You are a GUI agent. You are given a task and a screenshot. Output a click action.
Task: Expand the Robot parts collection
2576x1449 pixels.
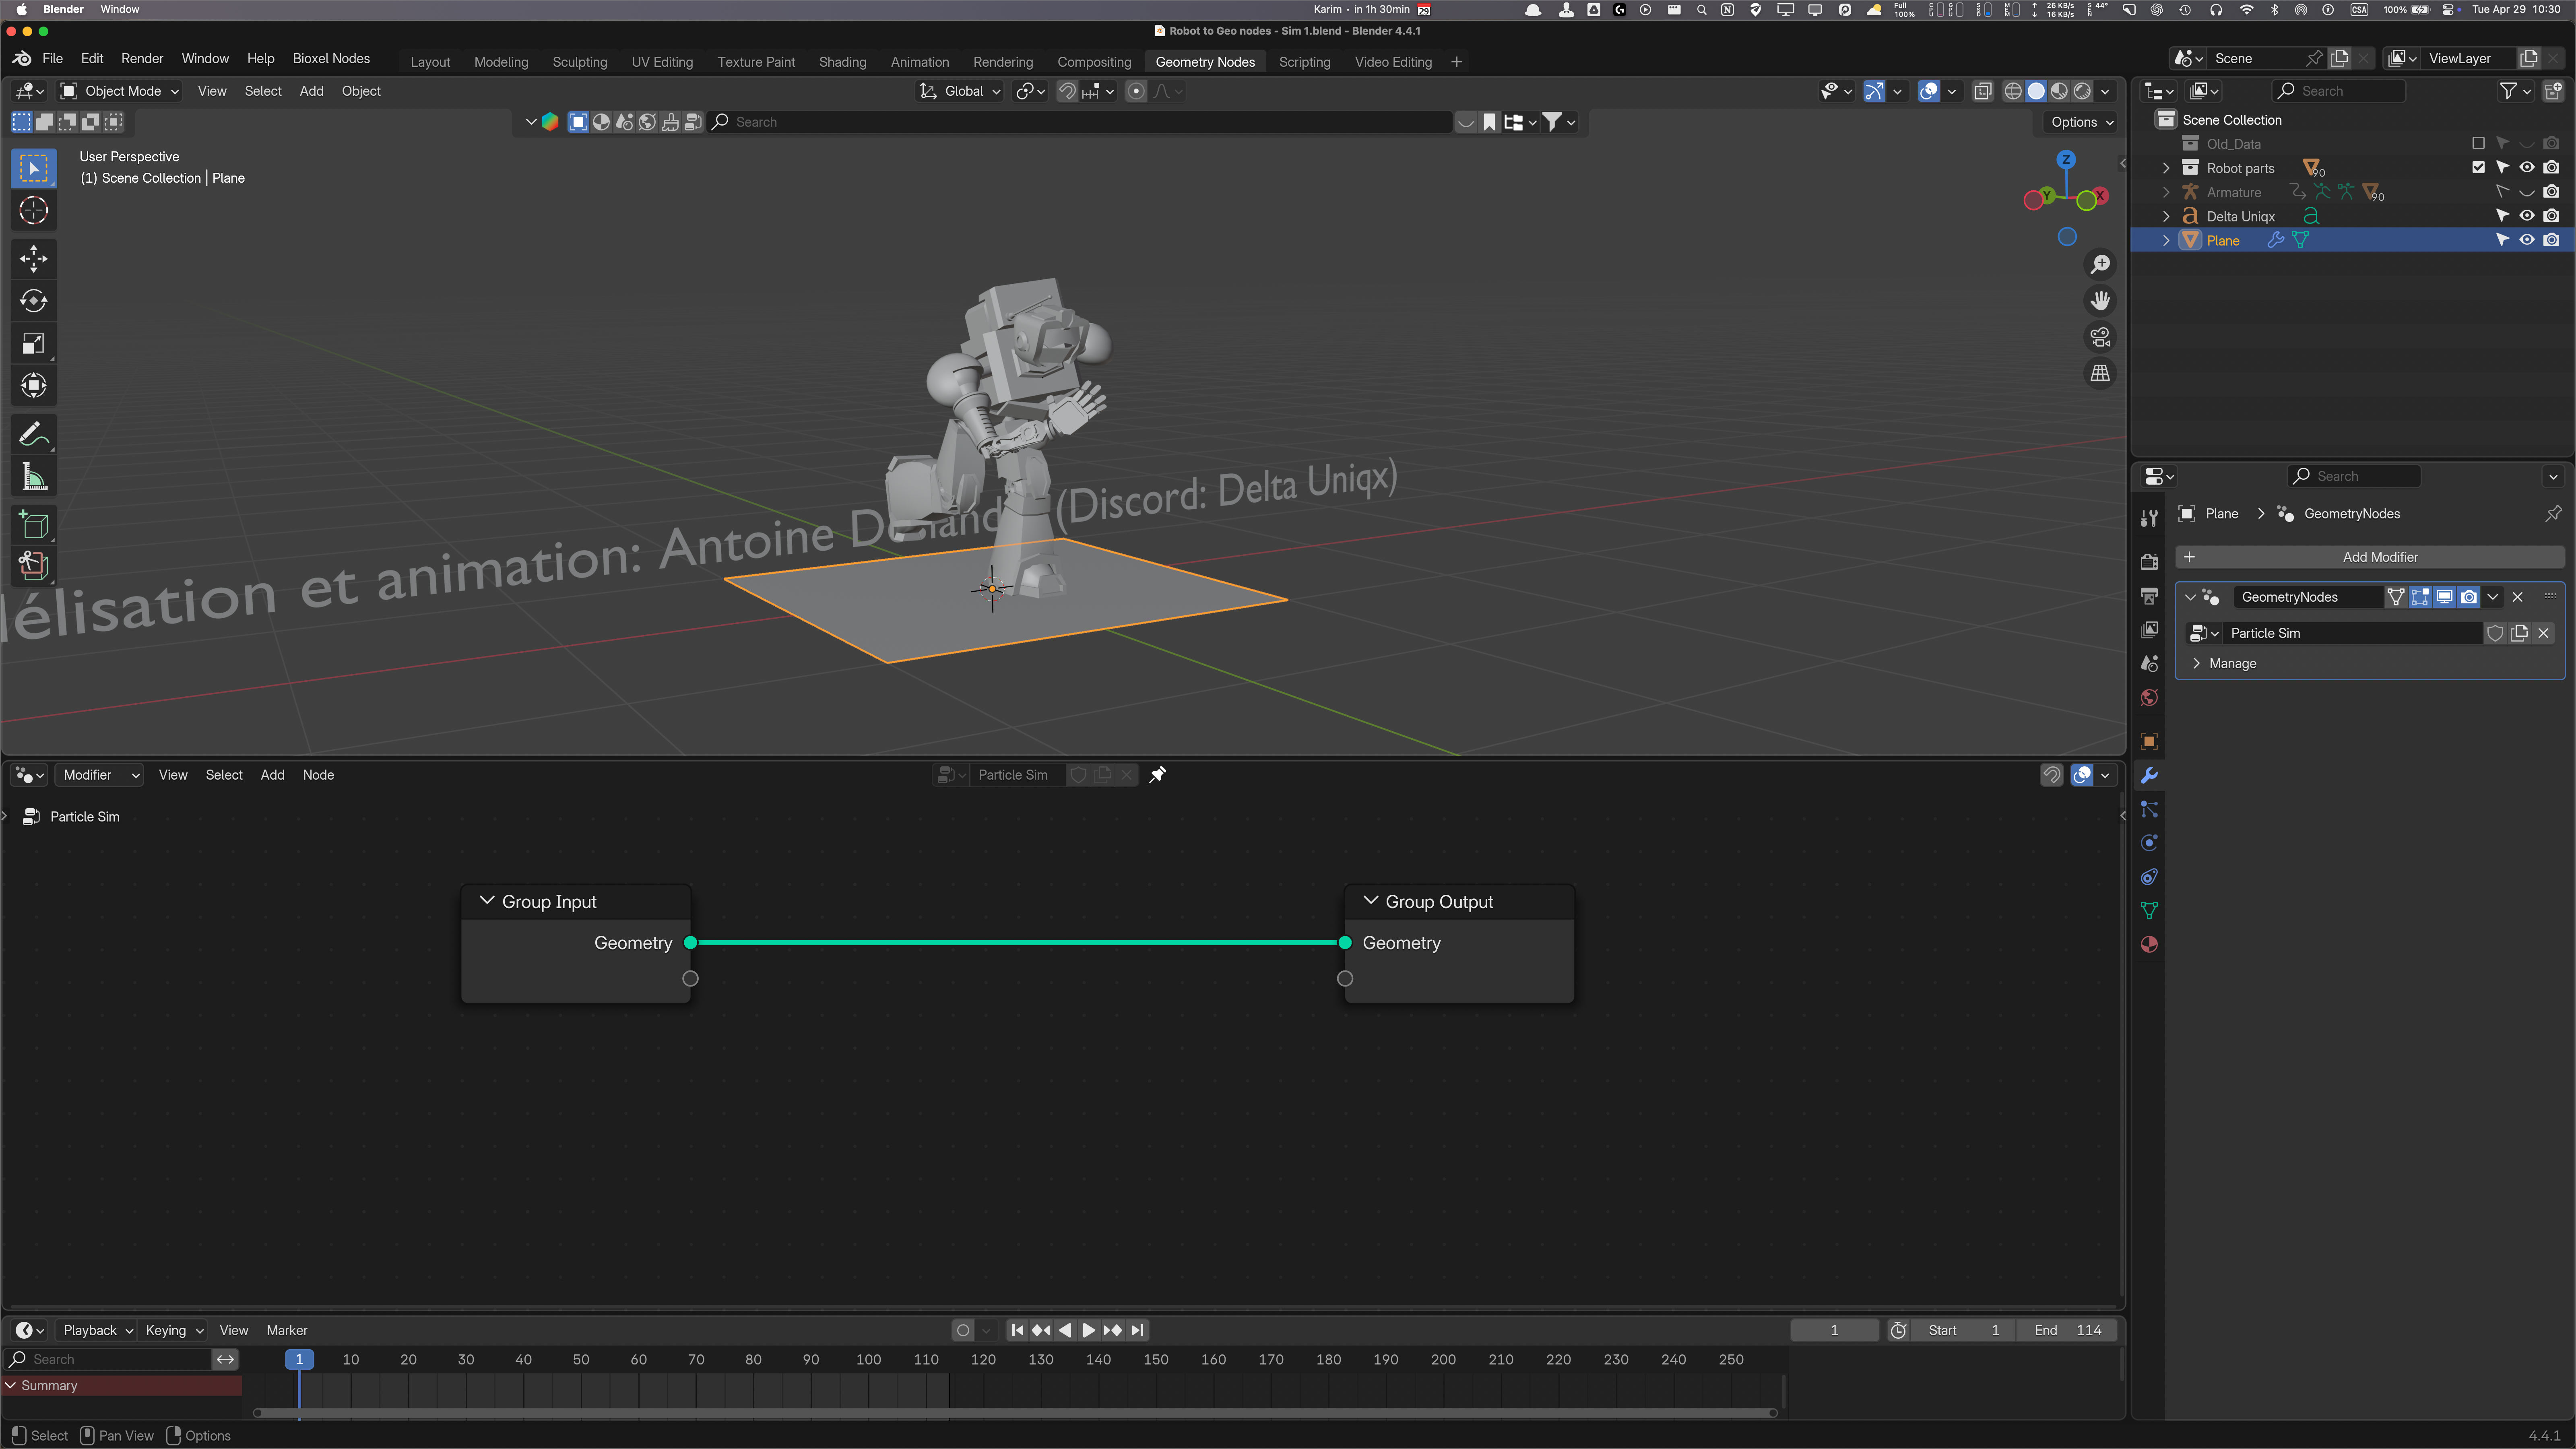[2166, 168]
